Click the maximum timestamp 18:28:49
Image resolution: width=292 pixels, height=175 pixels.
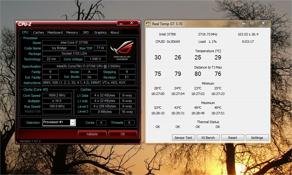pos(198,113)
